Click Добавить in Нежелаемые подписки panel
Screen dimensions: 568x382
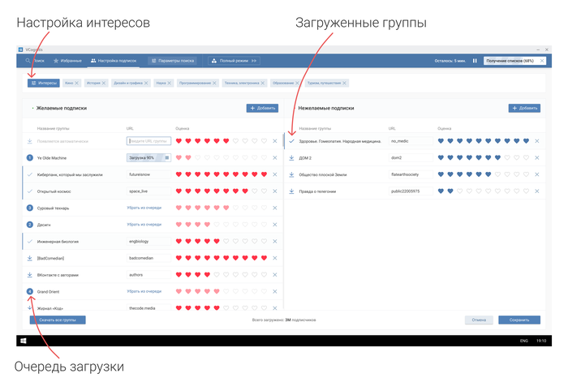524,108
